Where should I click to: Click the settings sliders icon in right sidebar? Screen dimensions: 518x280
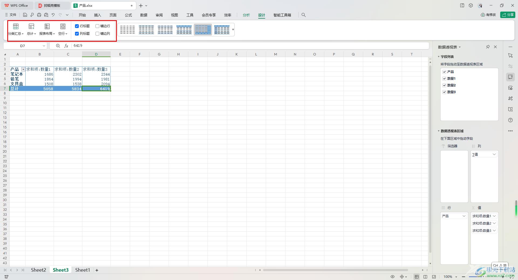click(510, 66)
